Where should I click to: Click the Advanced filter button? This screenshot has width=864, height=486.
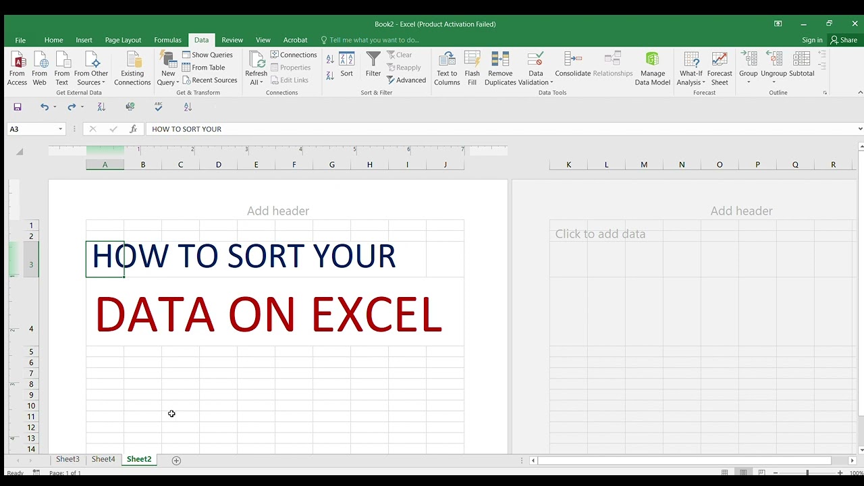[406, 80]
